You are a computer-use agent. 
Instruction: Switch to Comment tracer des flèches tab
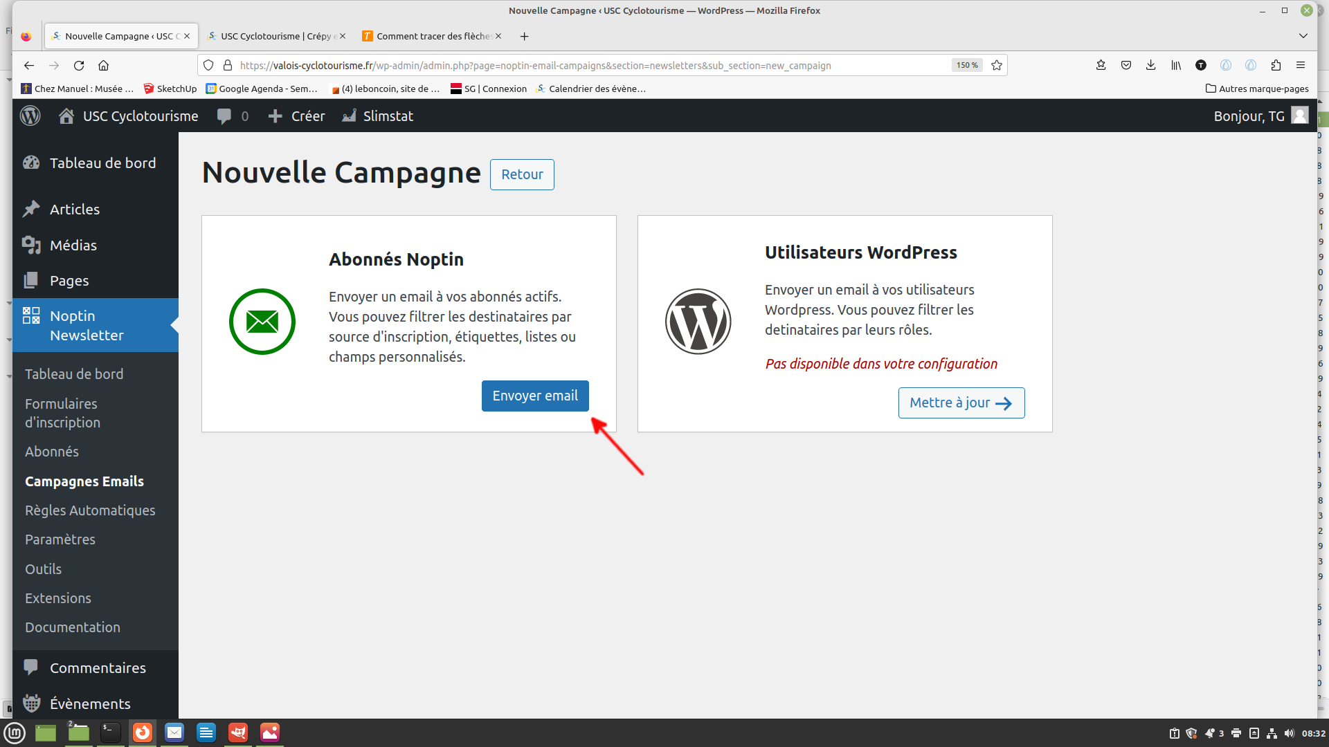point(432,36)
